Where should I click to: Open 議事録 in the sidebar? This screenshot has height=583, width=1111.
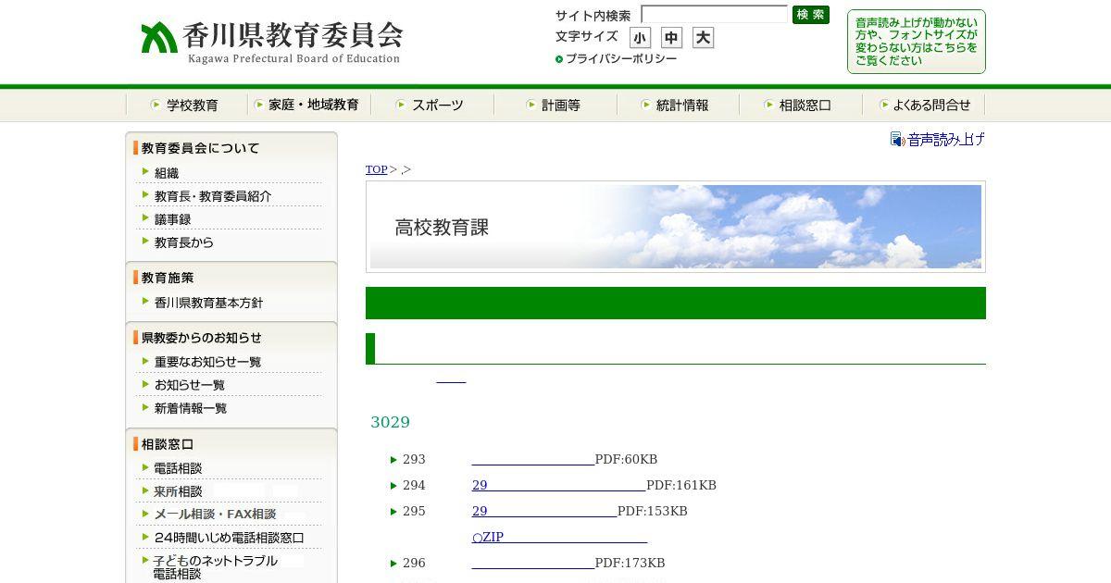(172, 219)
